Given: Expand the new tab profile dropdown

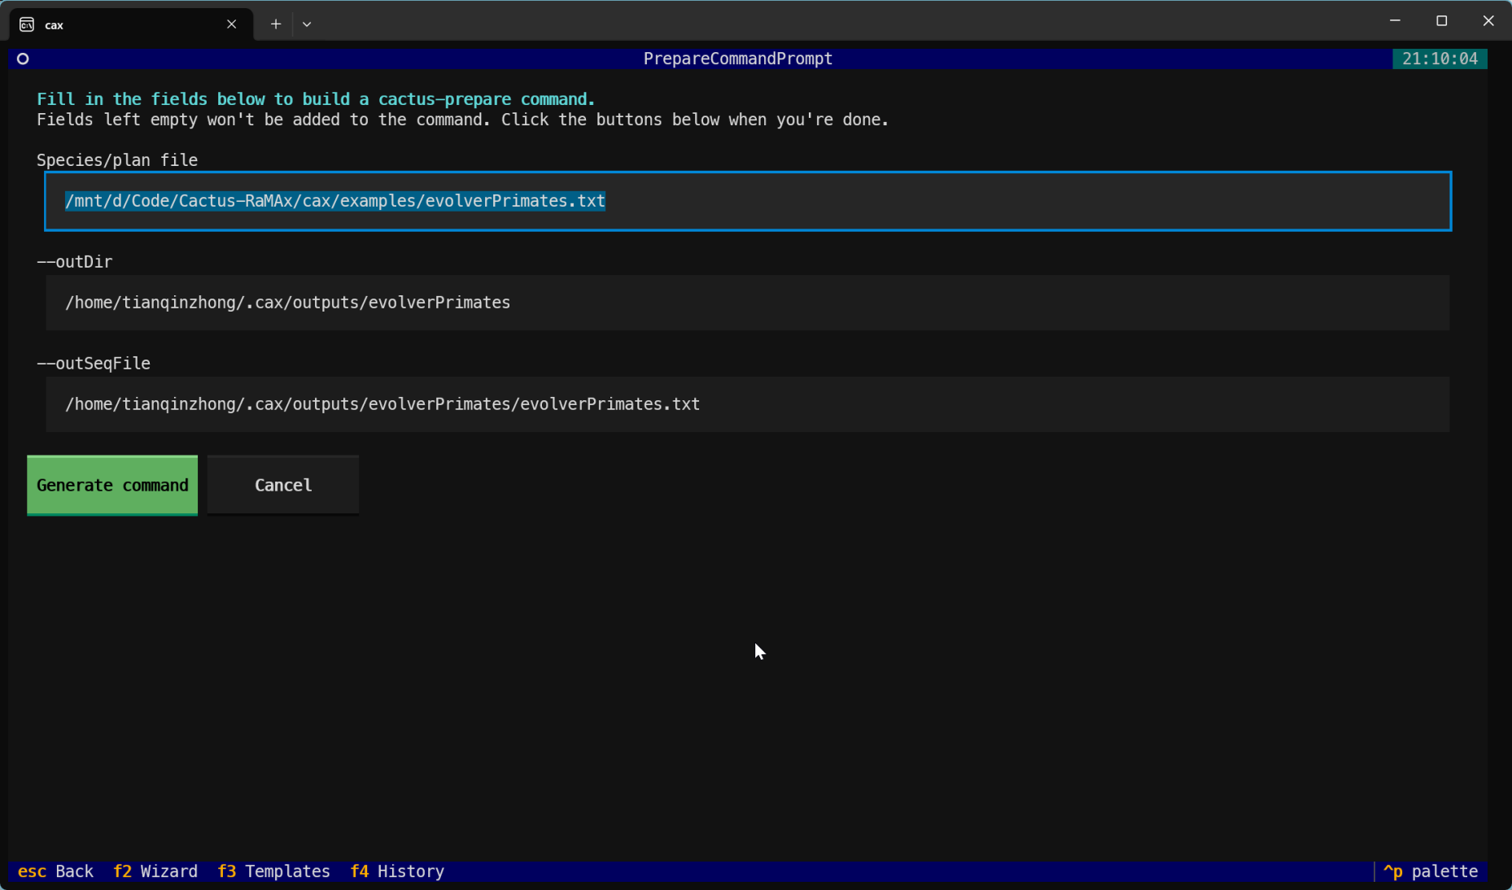Looking at the screenshot, I should coord(307,24).
